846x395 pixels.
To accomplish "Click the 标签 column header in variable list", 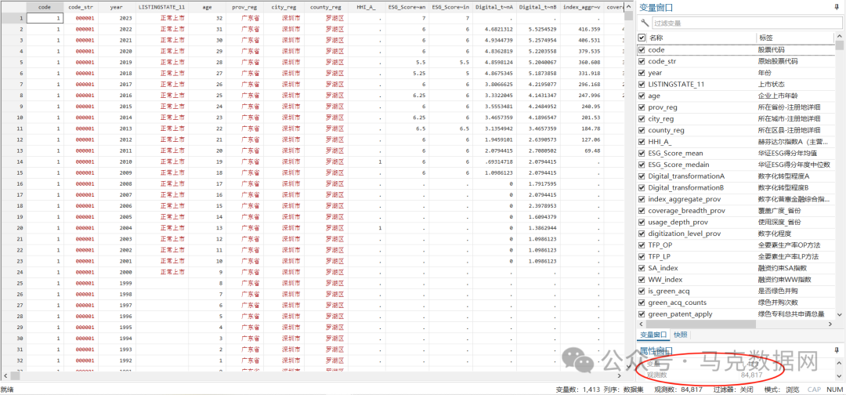I will coord(795,38).
